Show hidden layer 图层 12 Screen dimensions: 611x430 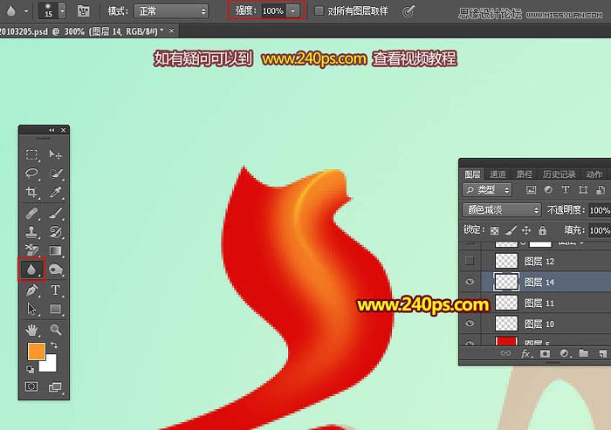tap(470, 261)
